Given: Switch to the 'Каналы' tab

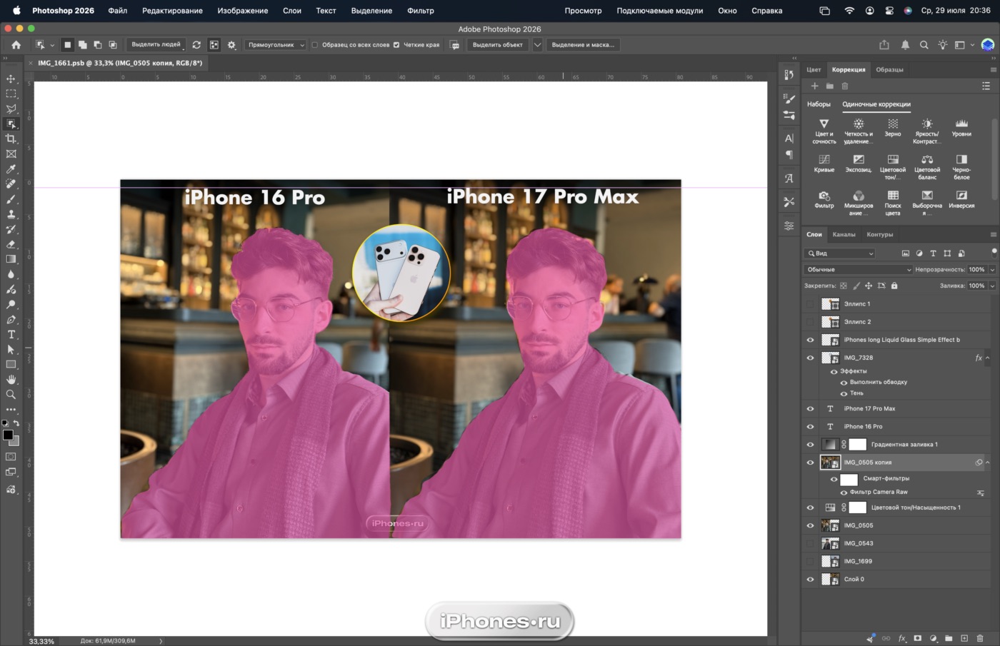Looking at the screenshot, I should click(844, 234).
